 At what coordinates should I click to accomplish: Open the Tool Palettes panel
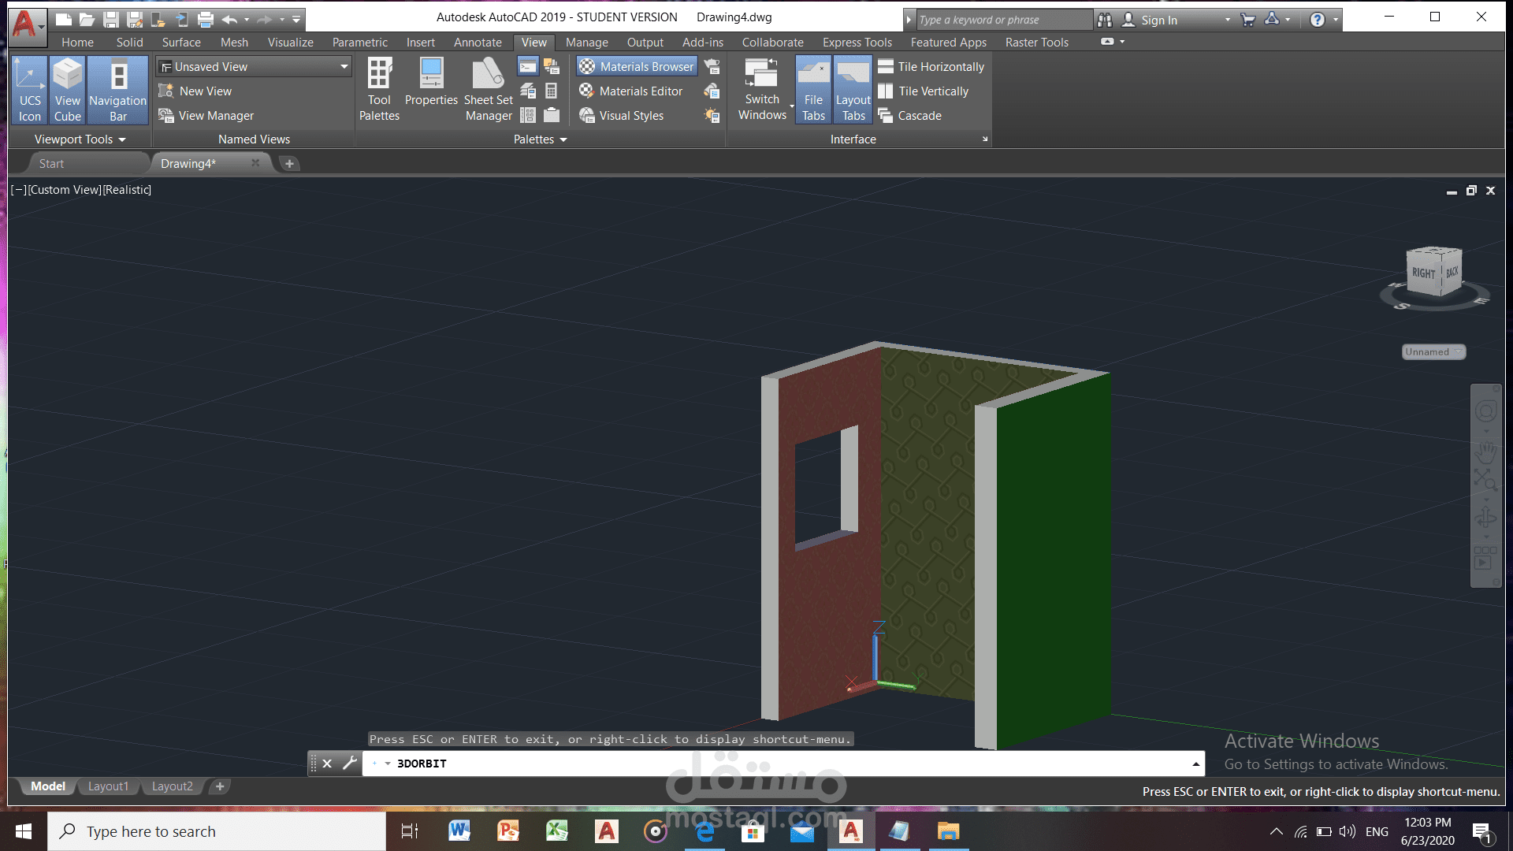(x=379, y=90)
